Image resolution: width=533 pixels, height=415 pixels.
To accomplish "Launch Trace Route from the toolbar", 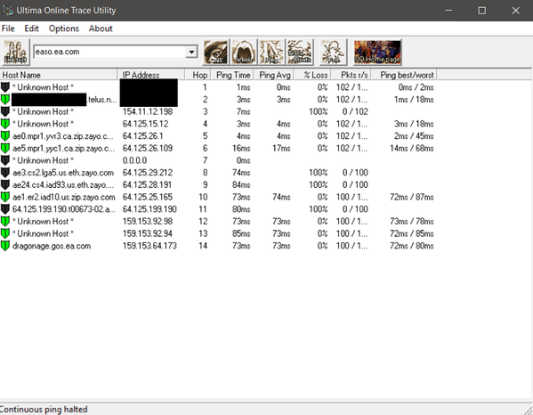I will click(300, 52).
